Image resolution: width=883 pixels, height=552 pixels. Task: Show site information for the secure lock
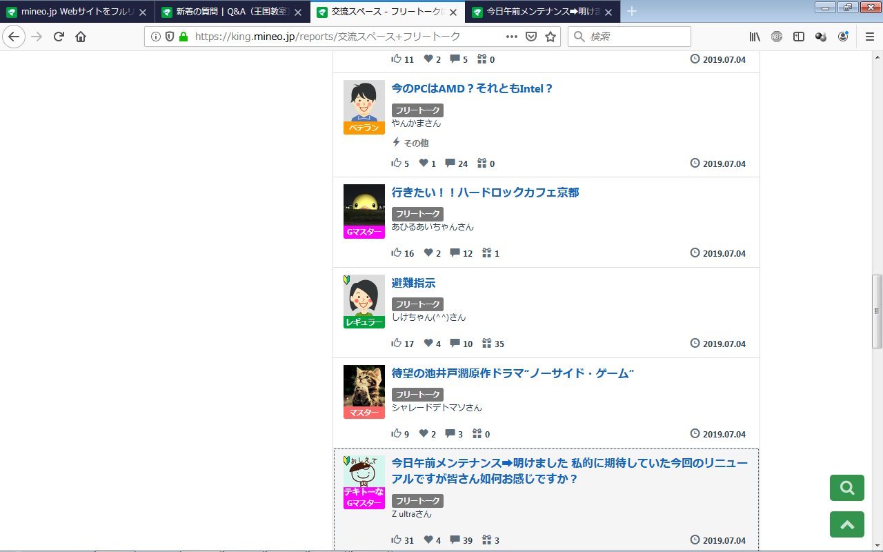(183, 37)
